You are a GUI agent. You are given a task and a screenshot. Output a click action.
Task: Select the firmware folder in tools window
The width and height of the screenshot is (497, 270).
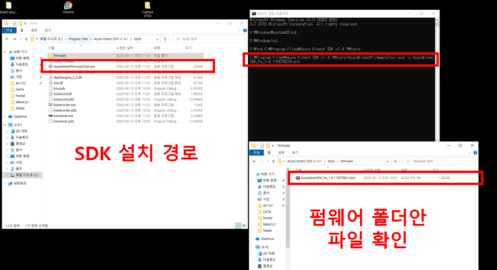coord(125,55)
